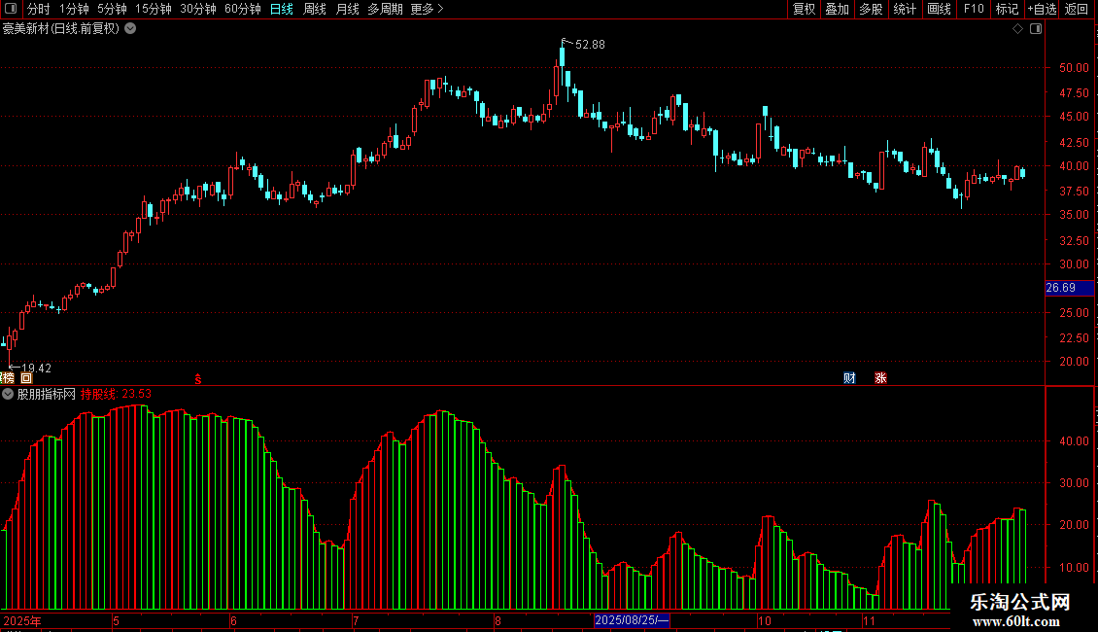Select the 15分钟 period tab

pyautogui.click(x=154, y=9)
